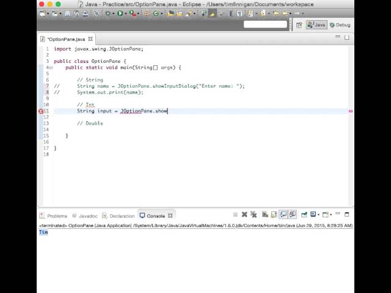Open the Debug launch dropdown arrow

click(113, 13)
